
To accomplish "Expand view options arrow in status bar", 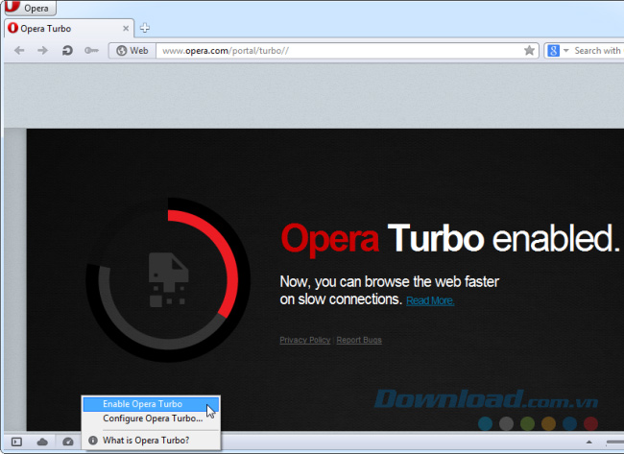I will [x=589, y=442].
